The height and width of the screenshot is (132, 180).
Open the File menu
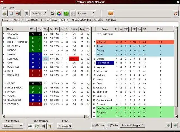4,8
